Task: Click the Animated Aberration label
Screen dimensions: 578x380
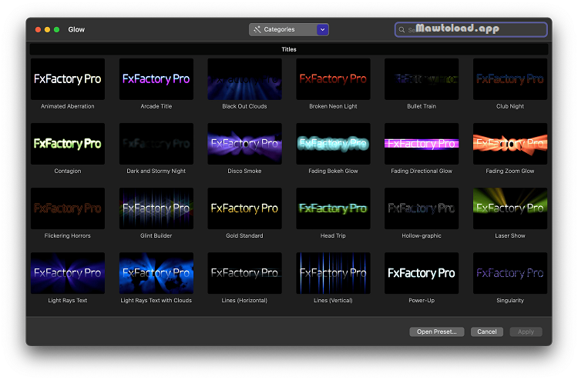Action: click(68, 106)
